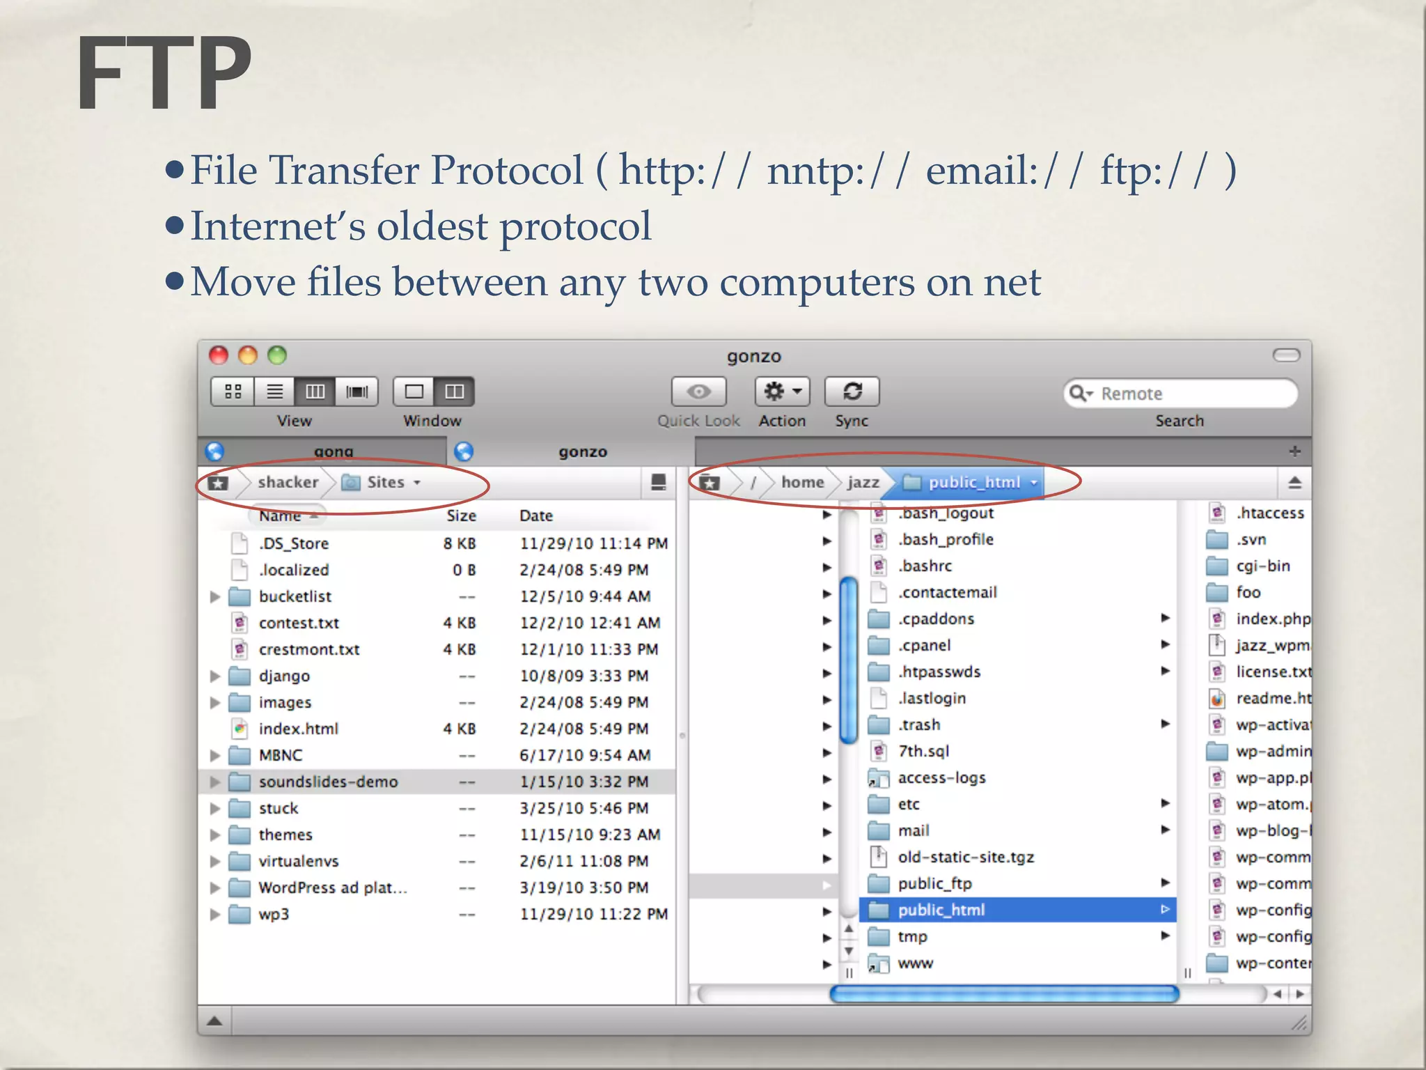Expand the django folder triangle

click(215, 676)
